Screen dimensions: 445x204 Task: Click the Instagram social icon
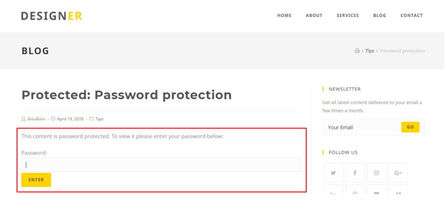376,173
